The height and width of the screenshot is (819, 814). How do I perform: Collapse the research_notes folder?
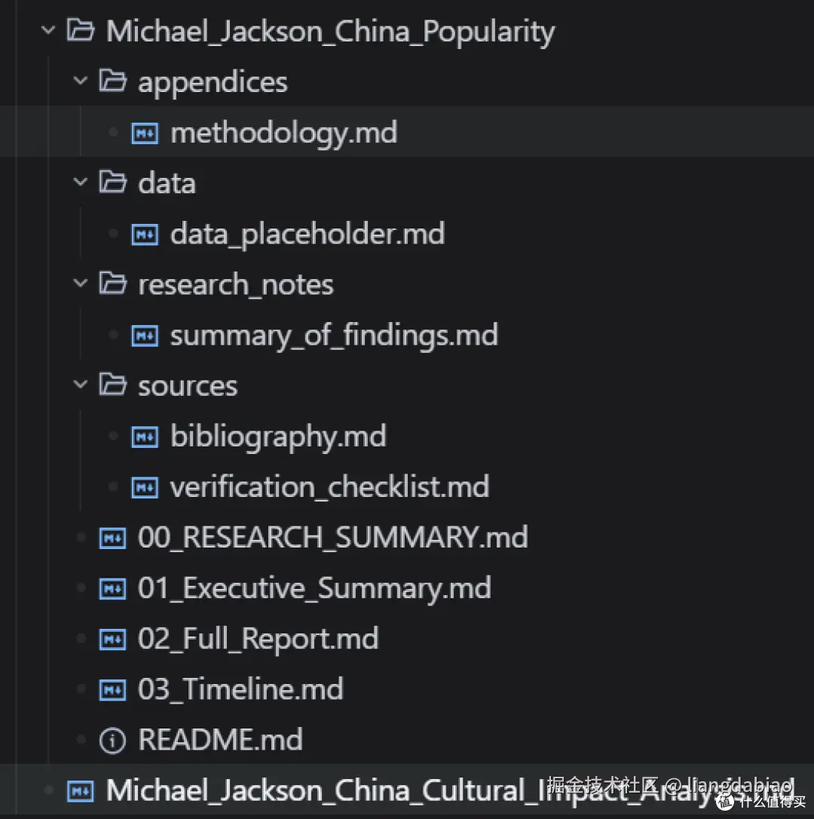click(x=80, y=284)
